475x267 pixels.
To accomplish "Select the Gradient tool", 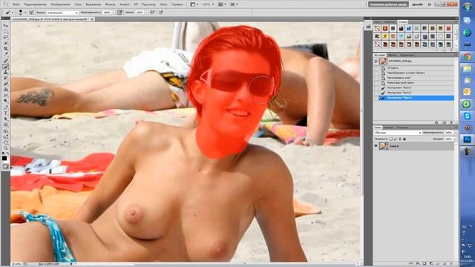I will tap(6, 89).
